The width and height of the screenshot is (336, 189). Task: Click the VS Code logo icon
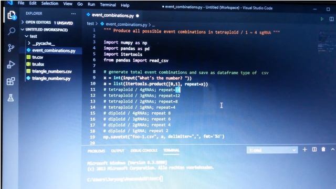point(10,3)
